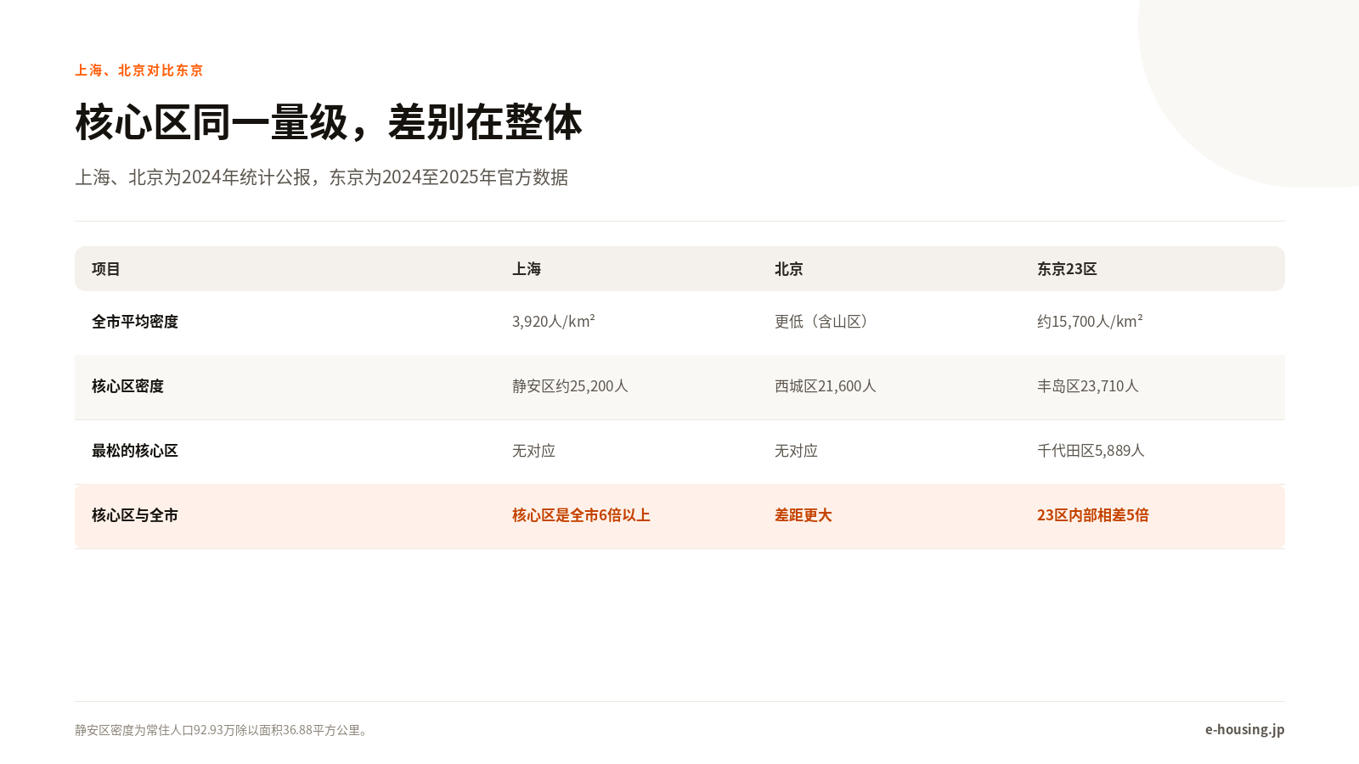Click the highlighted text 23区内部相差5倍

point(1093,515)
